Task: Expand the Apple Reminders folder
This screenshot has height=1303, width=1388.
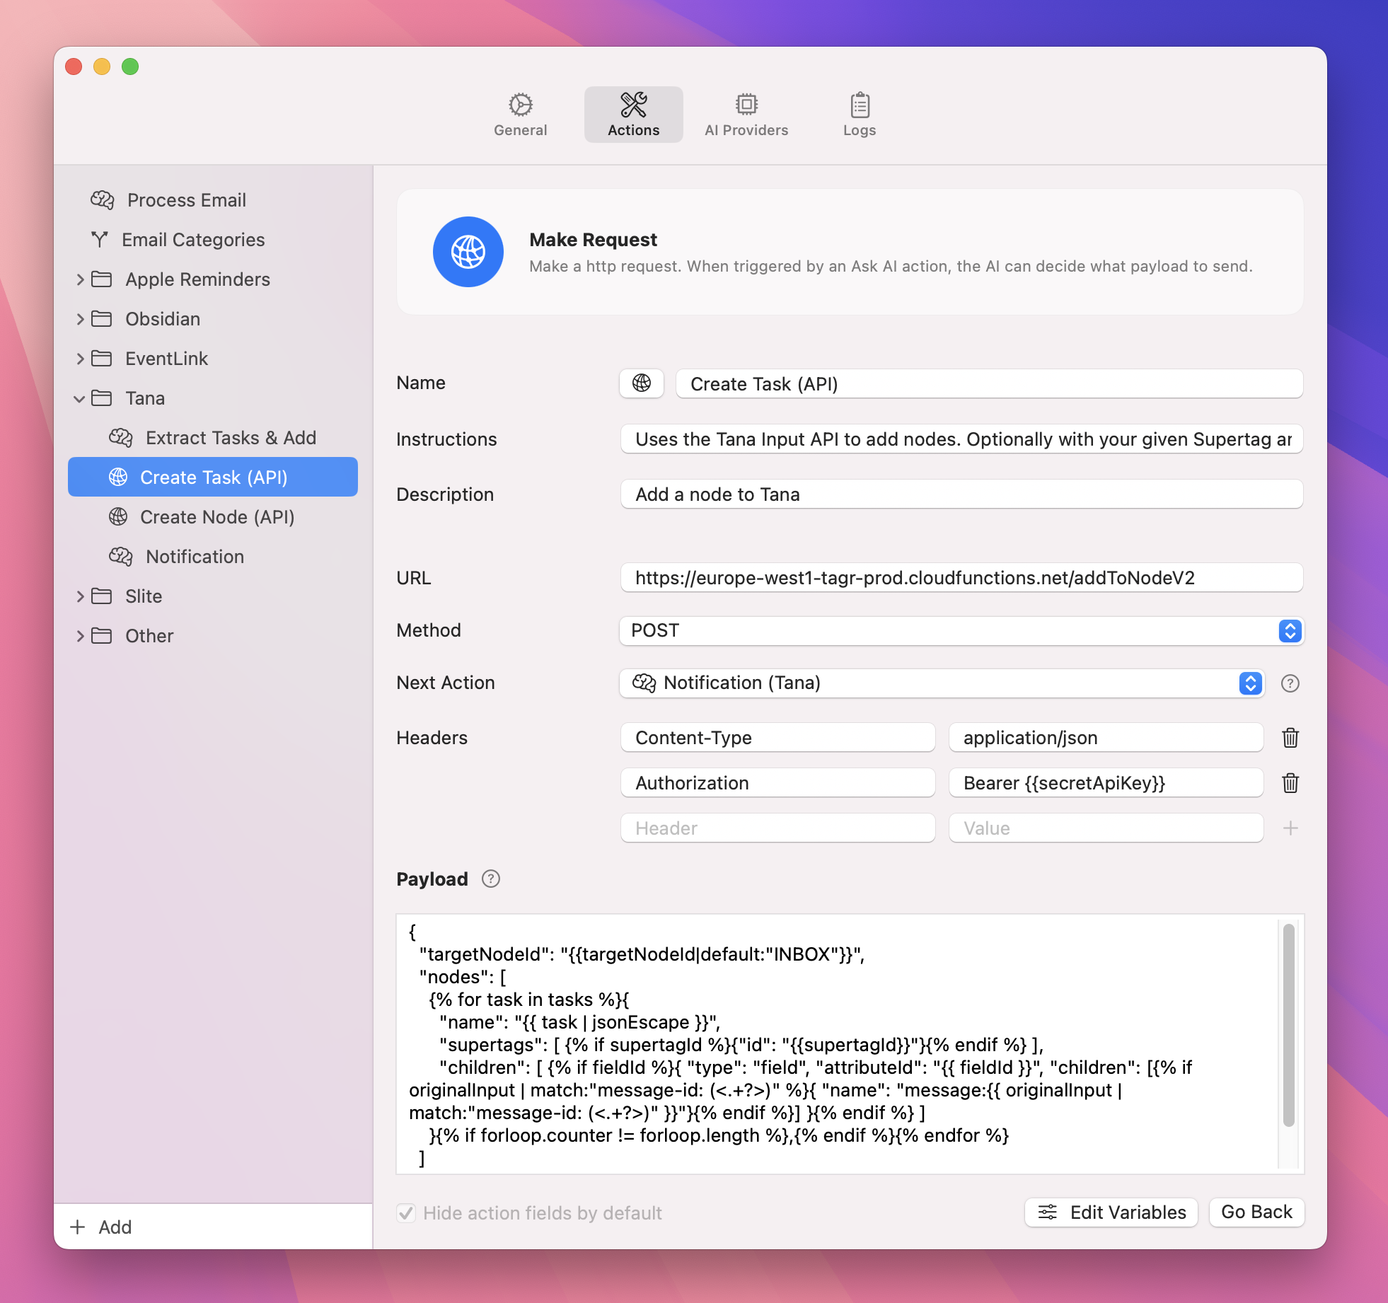Action: coord(80,279)
